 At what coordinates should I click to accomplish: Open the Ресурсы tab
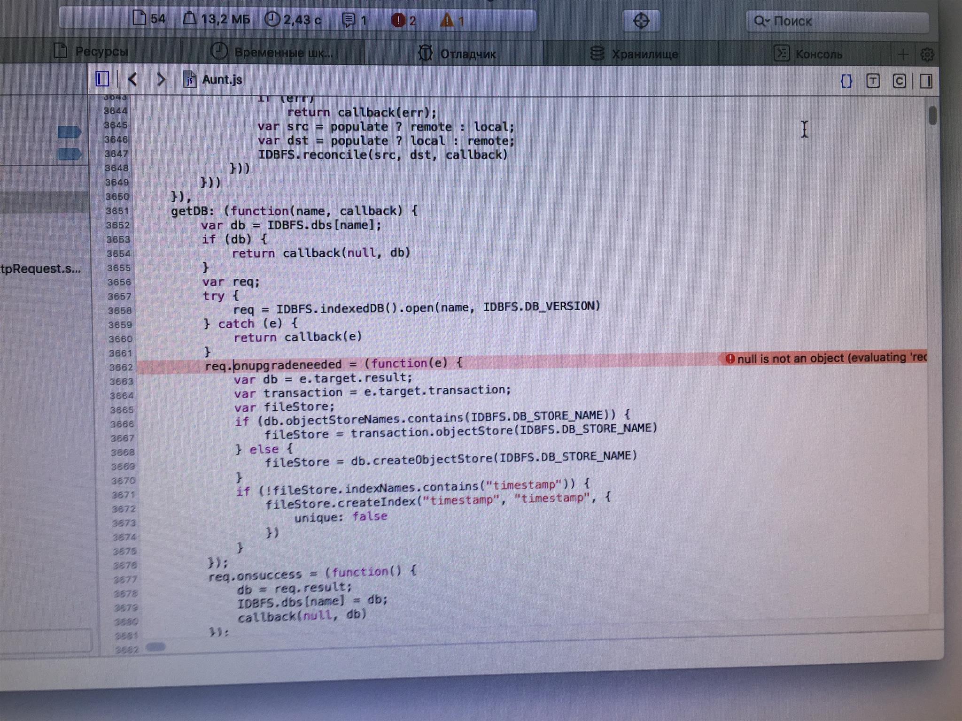click(91, 51)
